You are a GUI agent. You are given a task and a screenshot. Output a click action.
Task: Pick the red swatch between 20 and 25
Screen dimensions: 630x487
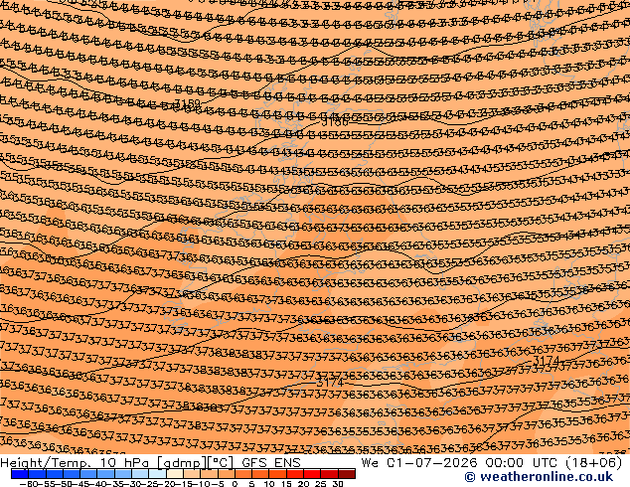click(x=312, y=474)
